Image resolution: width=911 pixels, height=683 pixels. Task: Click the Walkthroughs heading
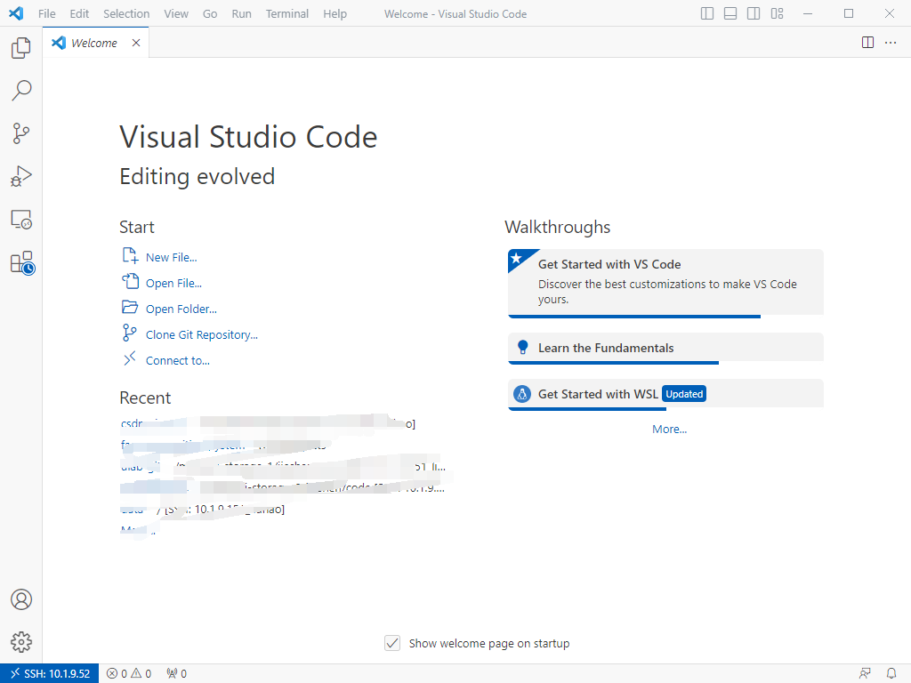(557, 227)
